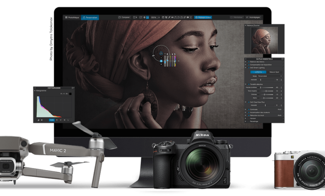Viewport: 325px width, 196px height.
Task: Open the view layout dropdown beside Comparer
Action: point(135,18)
